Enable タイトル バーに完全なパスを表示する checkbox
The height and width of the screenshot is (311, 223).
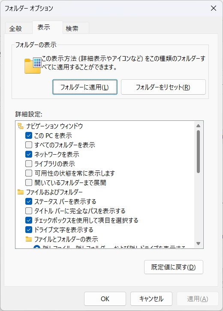(x=29, y=211)
